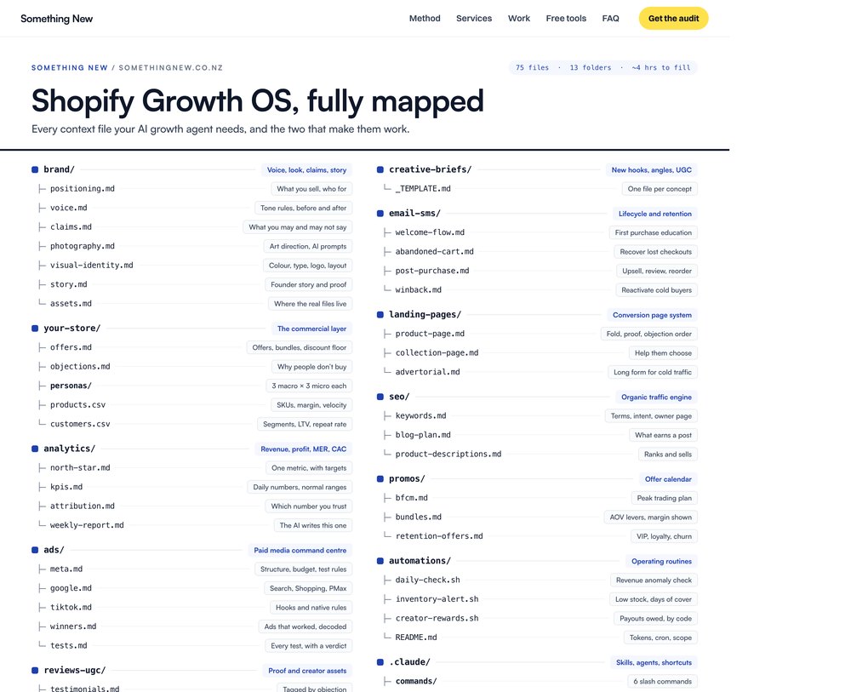The image size is (851, 692).
Task: Select products.csv file row
Action: click(x=191, y=405)
